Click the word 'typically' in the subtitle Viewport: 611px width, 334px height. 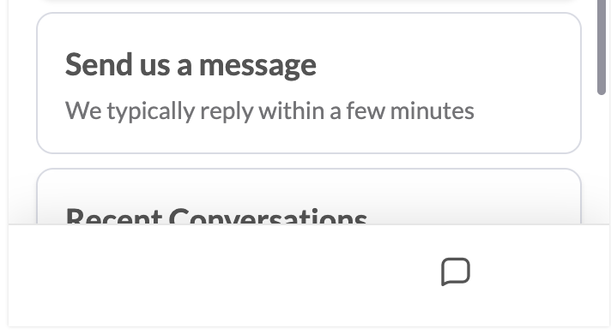click(x=151, y=111)
